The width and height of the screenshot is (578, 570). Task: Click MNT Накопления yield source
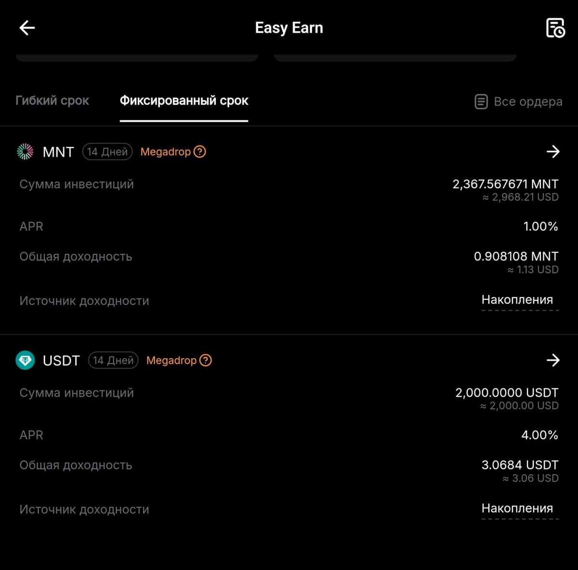tap(517, 300)
